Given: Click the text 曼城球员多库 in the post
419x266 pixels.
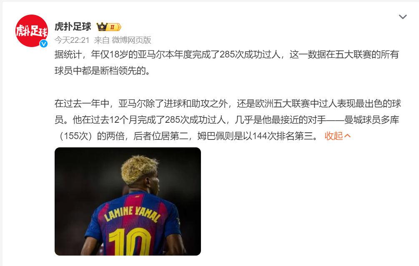Looking at the screenshot, I should [372, 119].
